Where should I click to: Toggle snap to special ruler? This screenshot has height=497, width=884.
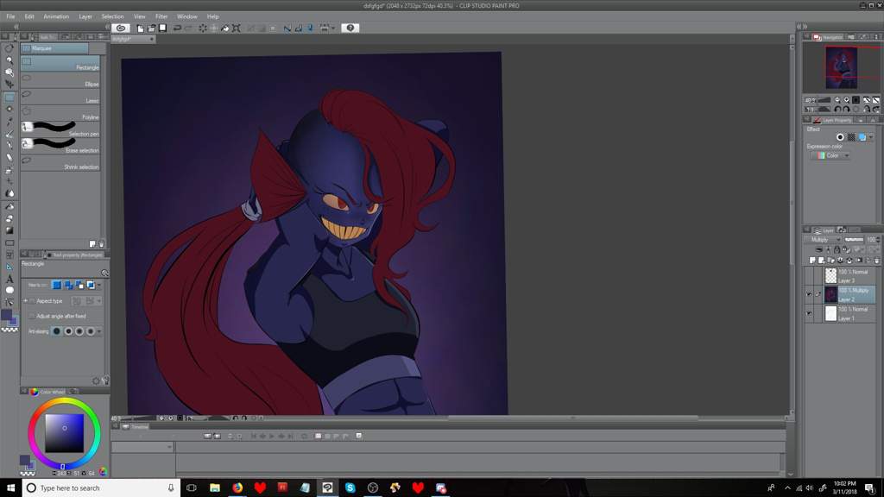pos(299,28)
